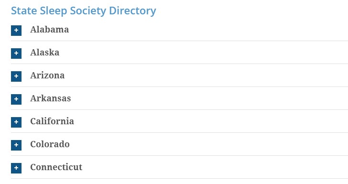Click the plus icon beside Colorado
This screenshot has height=184, width=348.
point(16,145)
